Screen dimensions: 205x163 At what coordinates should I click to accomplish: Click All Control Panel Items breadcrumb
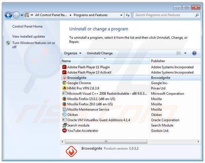coord(51,15)
